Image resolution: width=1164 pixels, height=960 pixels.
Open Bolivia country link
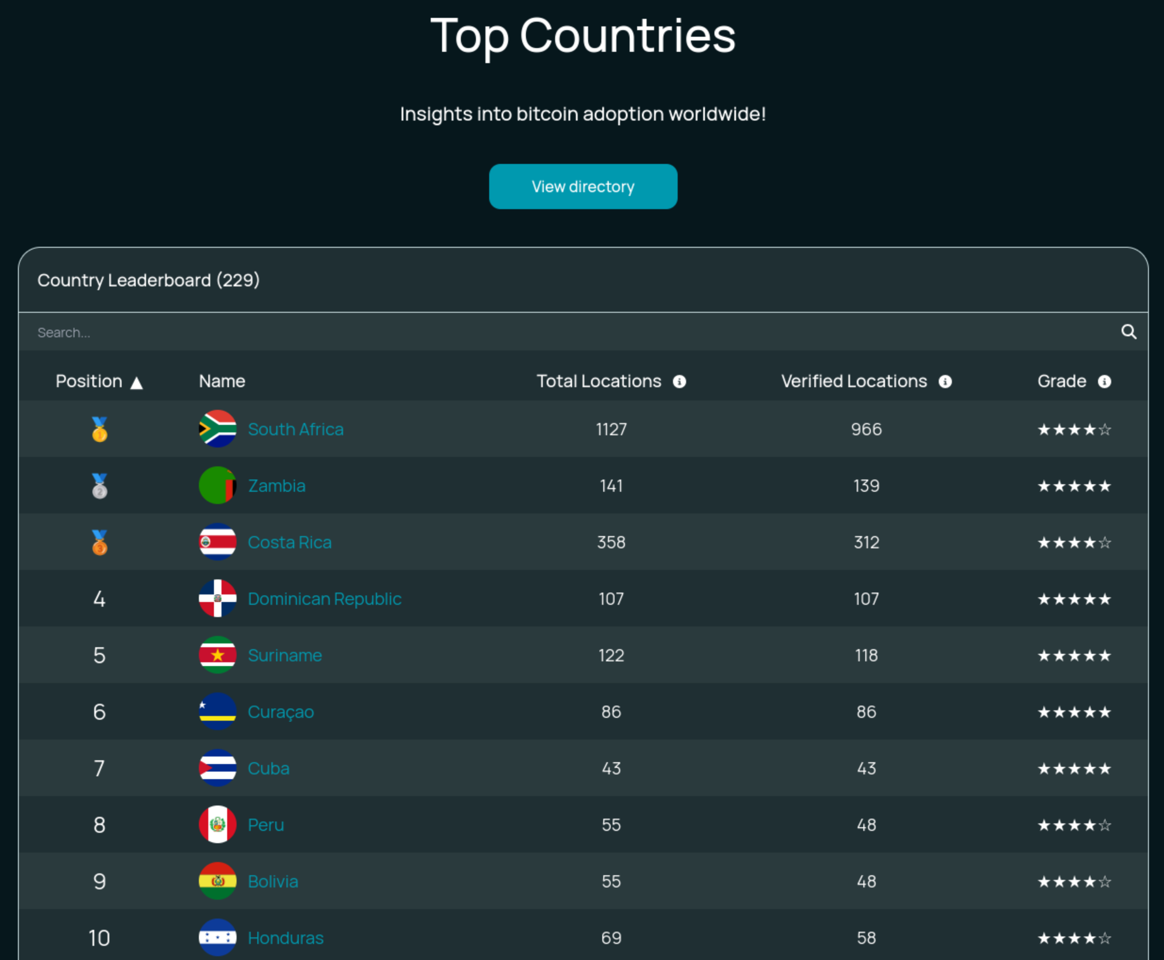pyautogui.click(x=273, y=881)
